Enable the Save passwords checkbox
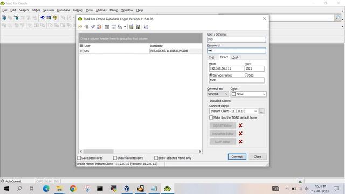 click(79, 158)
